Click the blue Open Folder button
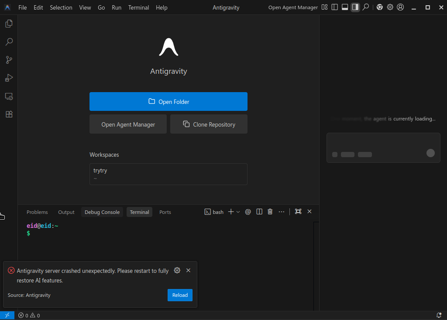 [x=168, y=102]
